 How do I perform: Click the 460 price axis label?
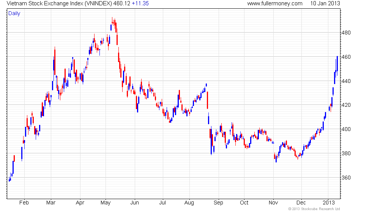[x=346, y=57]
